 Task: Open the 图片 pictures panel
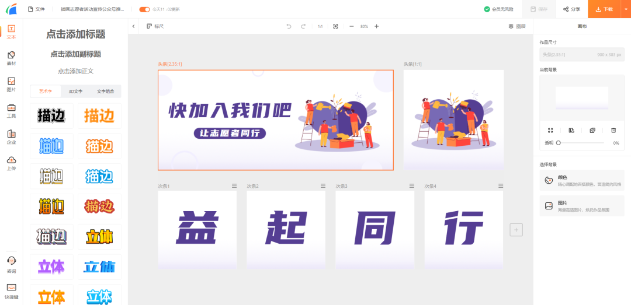pyautogui.click(x=11, y=85)
